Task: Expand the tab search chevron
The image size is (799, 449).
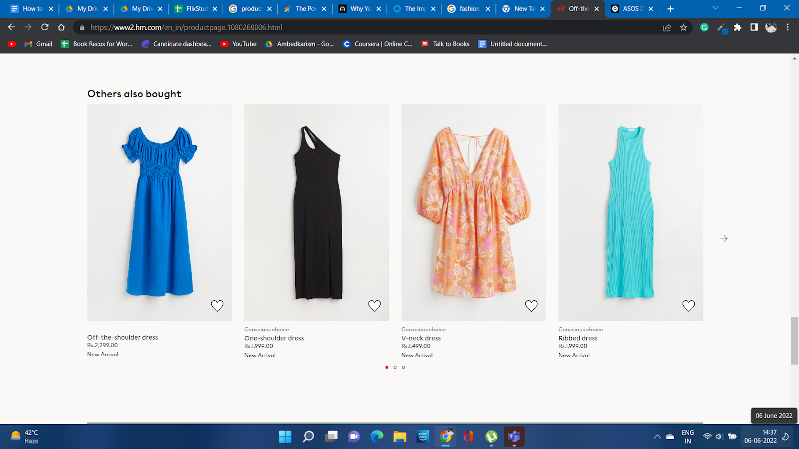Action: point(715,8)
